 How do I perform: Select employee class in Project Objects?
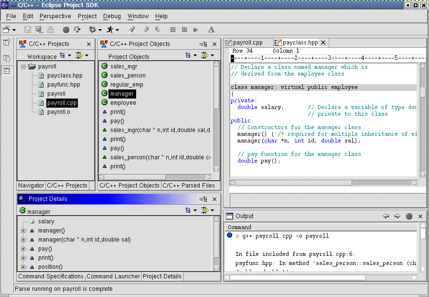click(123, 103)
